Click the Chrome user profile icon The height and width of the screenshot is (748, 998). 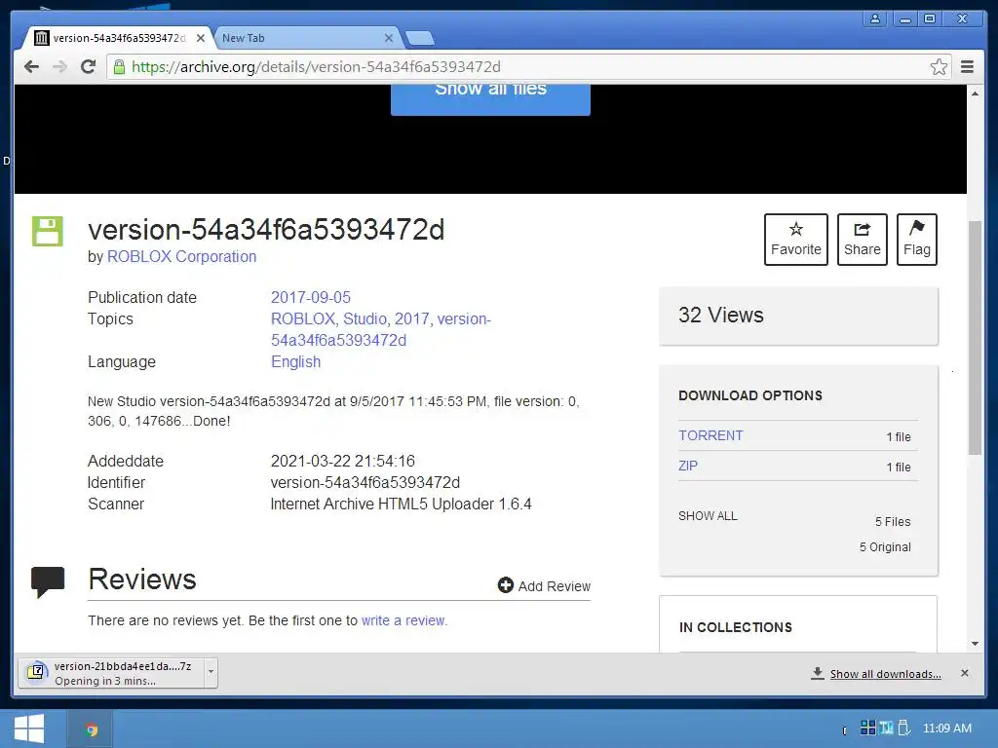click(875, 19)
